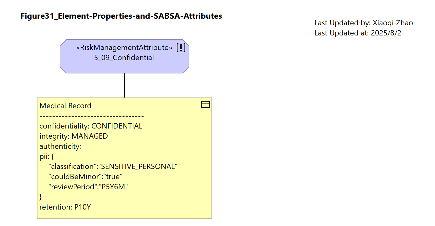
Task: Click the couldBeMinor true entry
Action: click(85, 177)
